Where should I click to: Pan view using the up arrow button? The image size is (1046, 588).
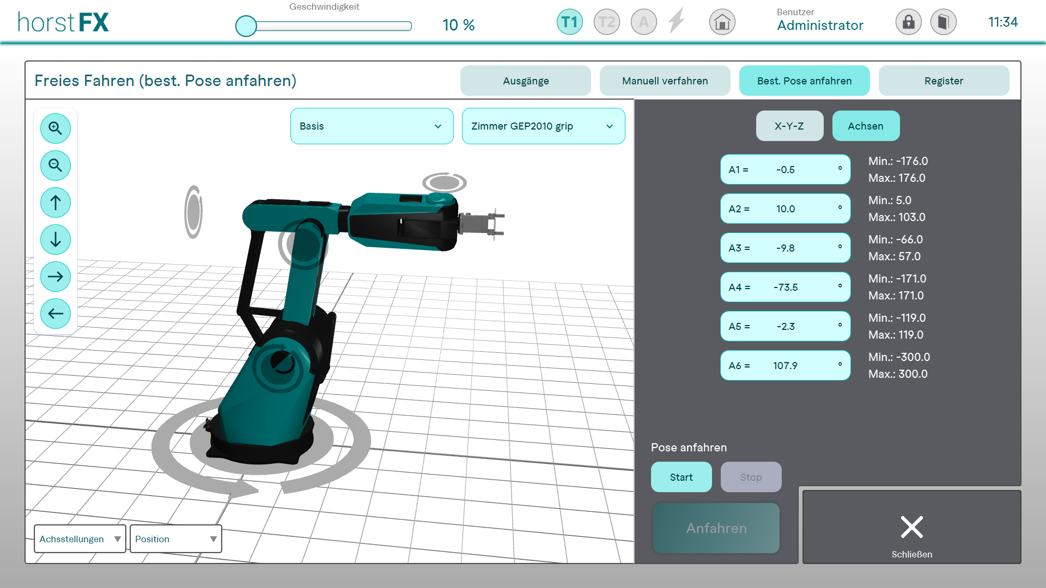56,203
